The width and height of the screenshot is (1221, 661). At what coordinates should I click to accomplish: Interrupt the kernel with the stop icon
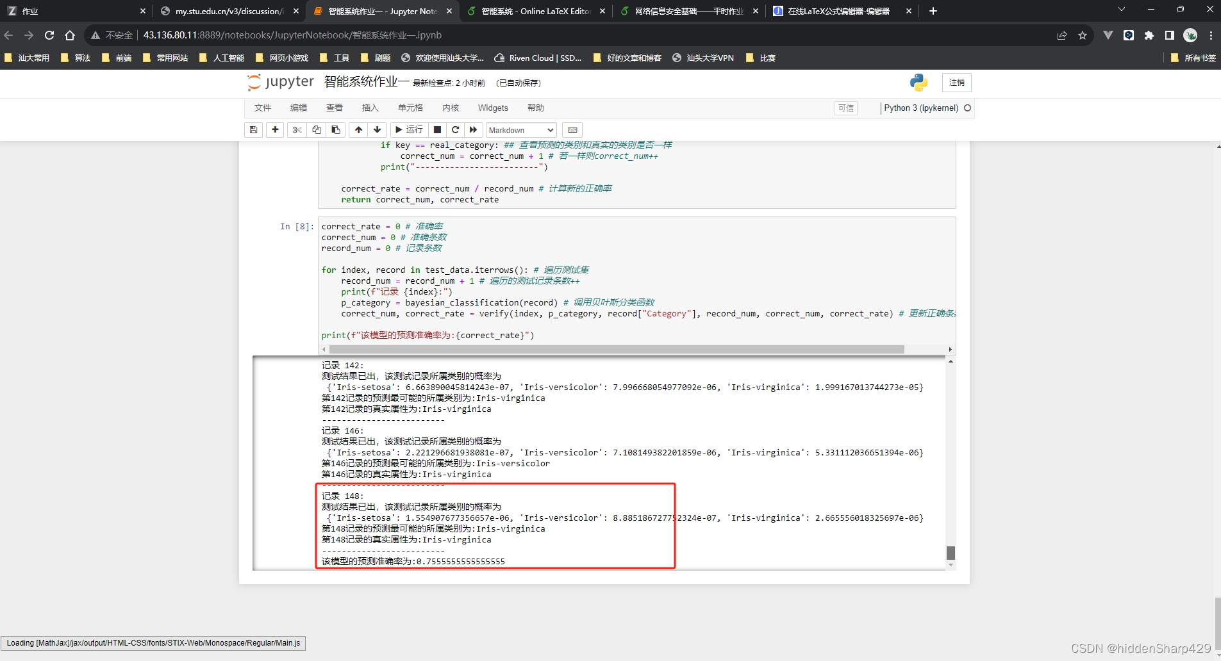(x=437, y=130)
